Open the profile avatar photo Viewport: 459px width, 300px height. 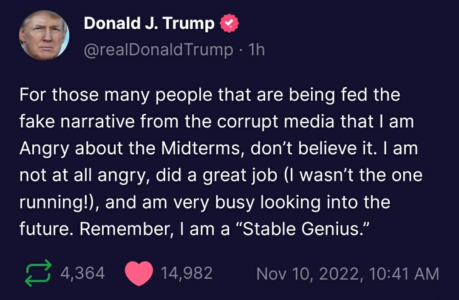coord(44,35)
